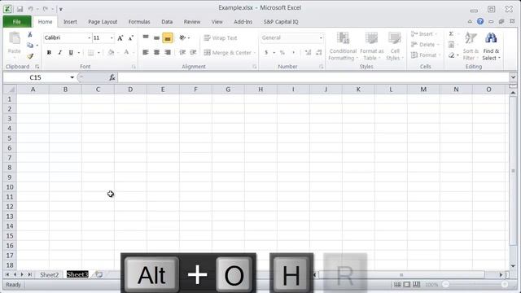Switch to the Insert tab
The width and height of the screenshot is (521, 293).
tap(70, 22)
